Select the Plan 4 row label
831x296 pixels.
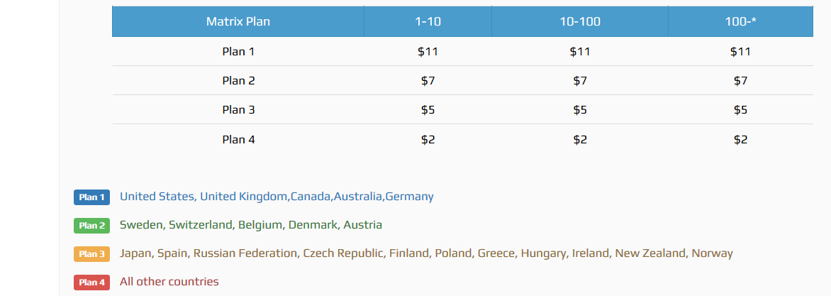click(238, 140)
